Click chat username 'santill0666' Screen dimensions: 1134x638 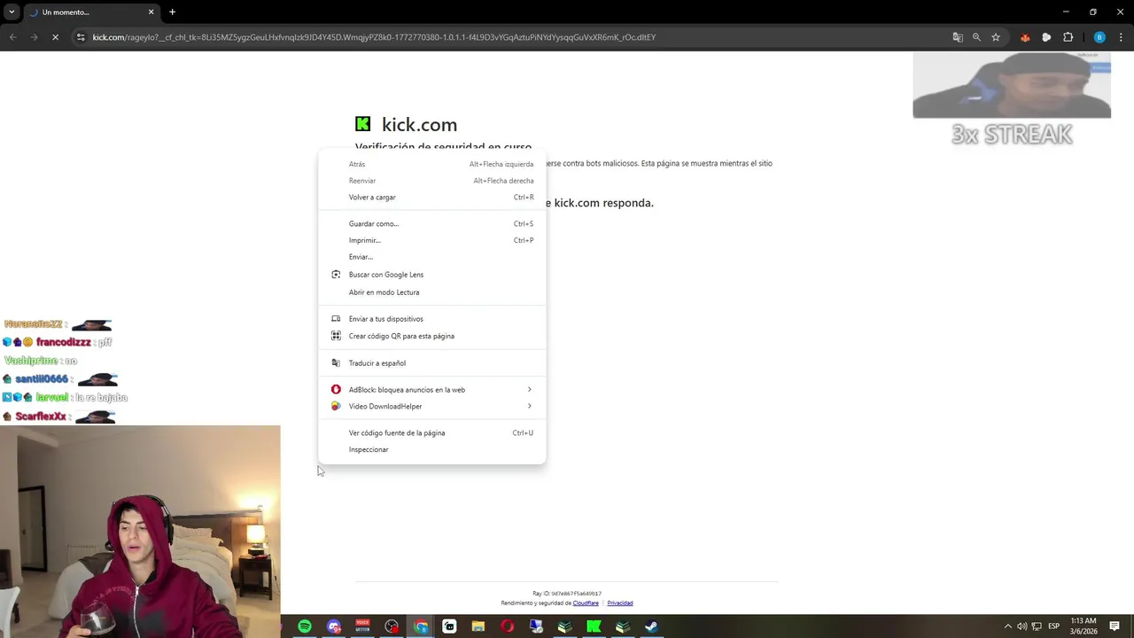42,379
